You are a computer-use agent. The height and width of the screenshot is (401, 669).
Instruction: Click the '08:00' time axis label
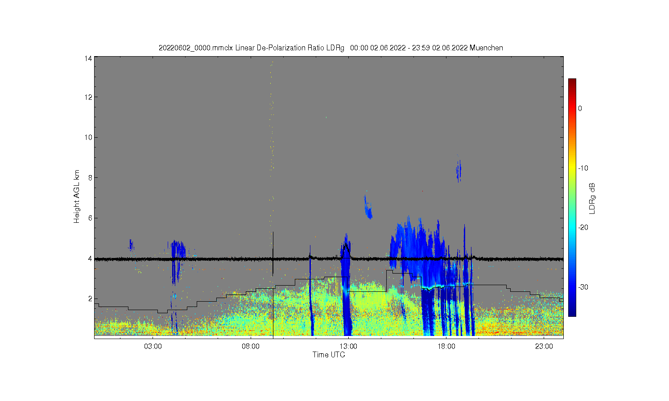251,347
